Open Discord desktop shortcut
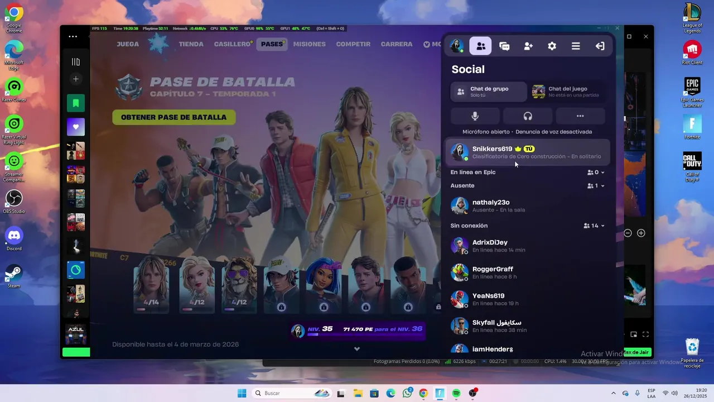This screenshot has height=402, width=714. [14, 239]
